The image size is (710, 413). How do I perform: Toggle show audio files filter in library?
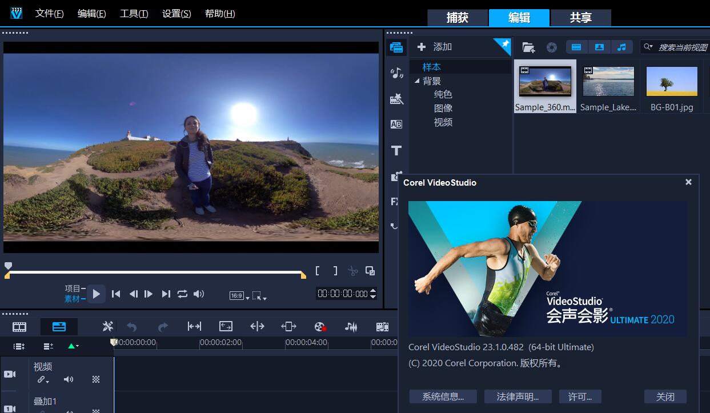point(621,47)
